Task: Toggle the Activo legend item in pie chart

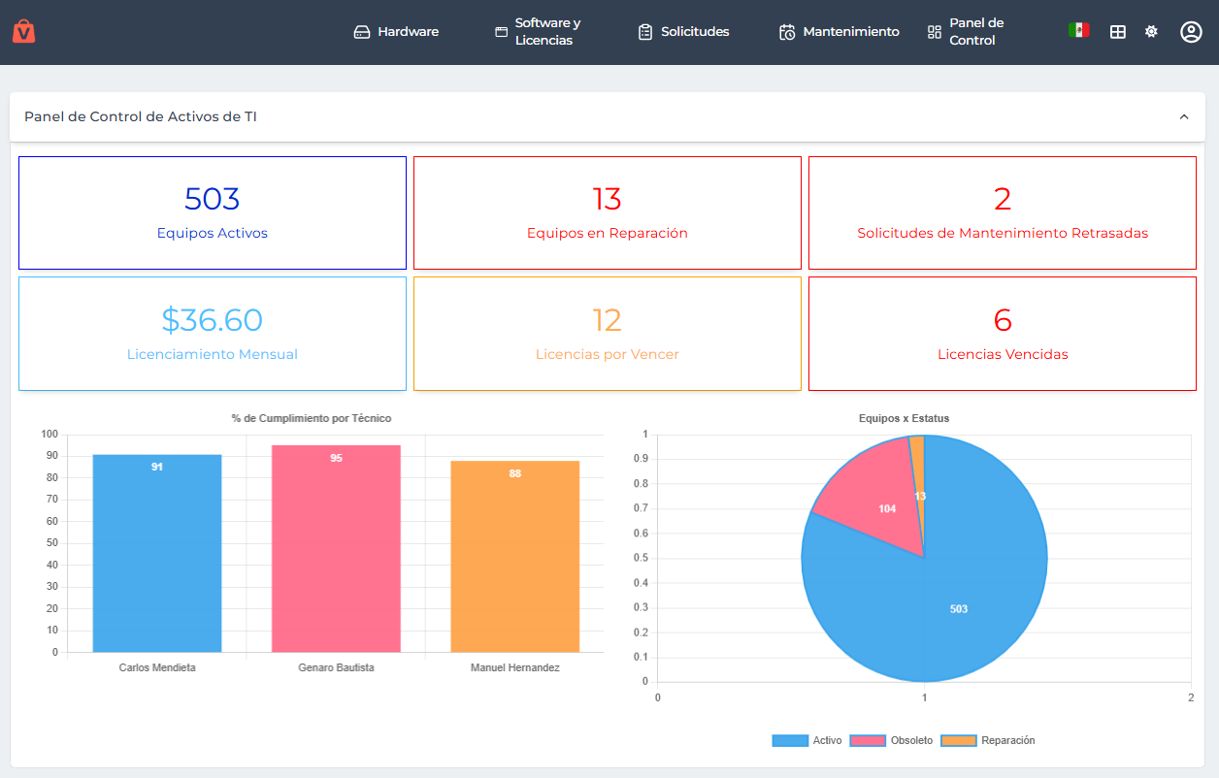Action: point(807,740)
